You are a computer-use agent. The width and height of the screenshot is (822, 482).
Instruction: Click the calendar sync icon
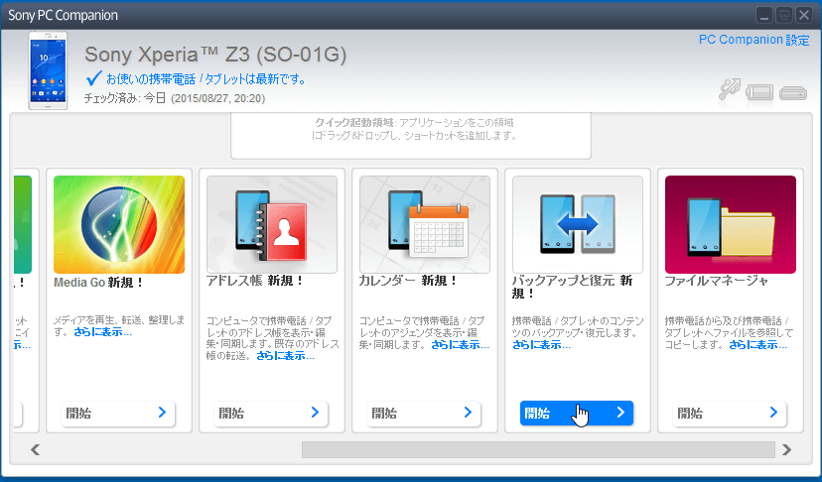(x=425, y=224)
